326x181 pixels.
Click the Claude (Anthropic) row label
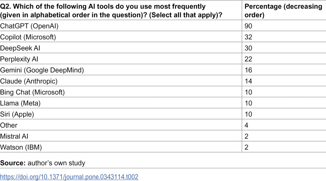(29, 81)
